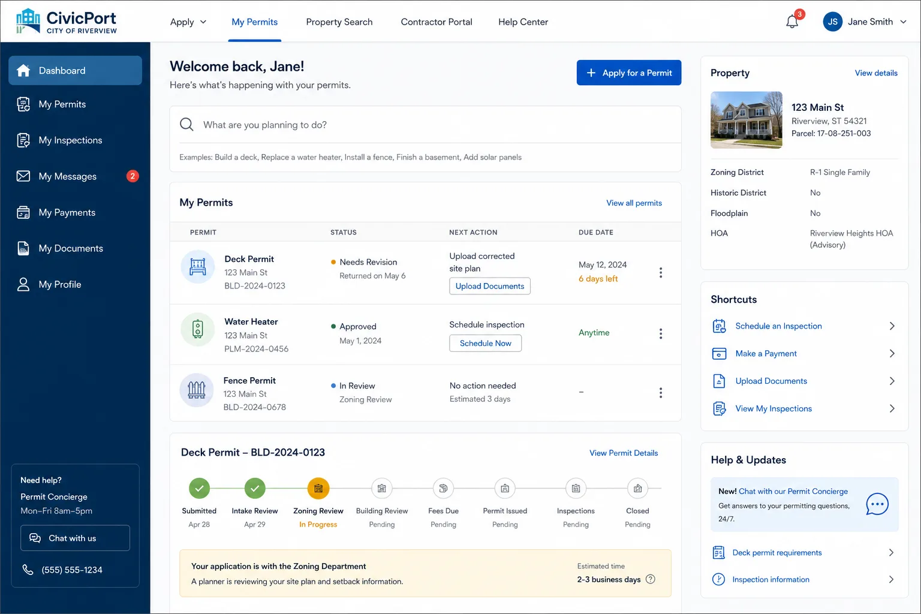921x614 pixels.
Task: Click the Intake Review green check step
Action: click(x=255, y=489)
